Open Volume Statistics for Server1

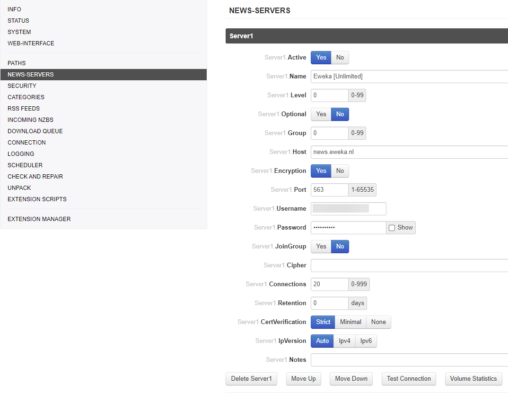pos(473,379)
